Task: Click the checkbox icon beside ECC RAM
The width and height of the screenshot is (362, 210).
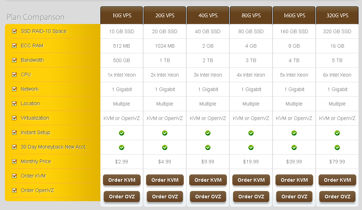Action: tap(14, 46)
